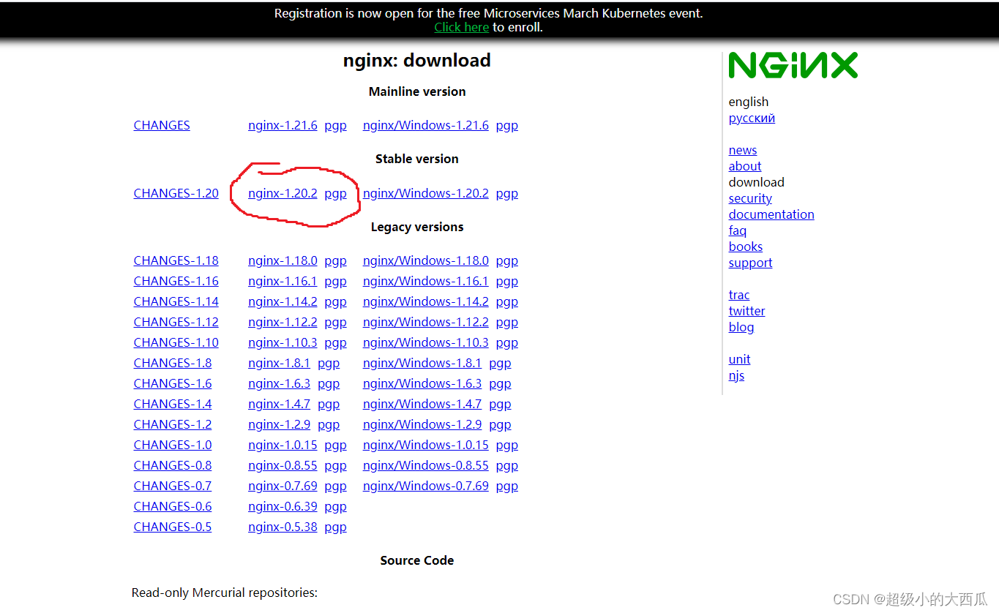The image size is (999, 613).
Task: Download nginx-1.0.15
Action: pyautogui.click(x=283, y=445)
